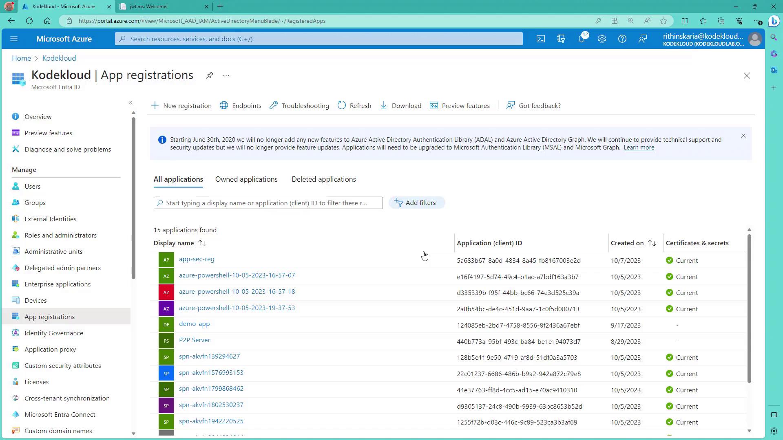Click the Endpoints globe button

241,106
